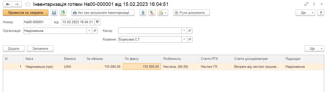The width and height of the screenshot is (327, 92).
Task: Click the post document icon beside save
Action: 63,13
